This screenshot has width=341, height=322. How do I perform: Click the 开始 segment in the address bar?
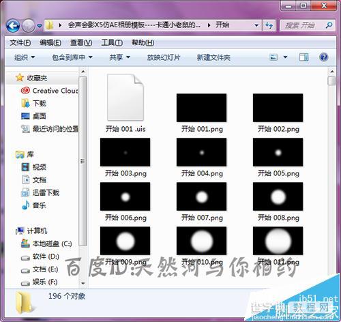[222, 25]
